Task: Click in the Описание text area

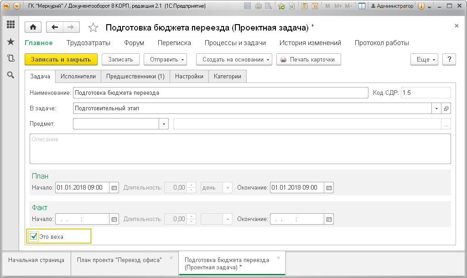Action: click(x=240, y=149)
